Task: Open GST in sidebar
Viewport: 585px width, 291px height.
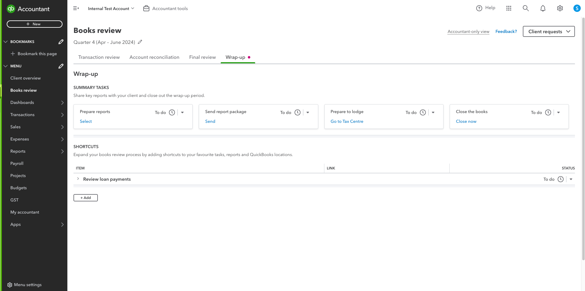Action: [x=14, y=200]
